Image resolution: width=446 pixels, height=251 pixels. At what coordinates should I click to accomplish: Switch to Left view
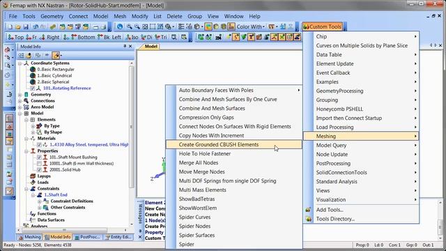[116, 37]
